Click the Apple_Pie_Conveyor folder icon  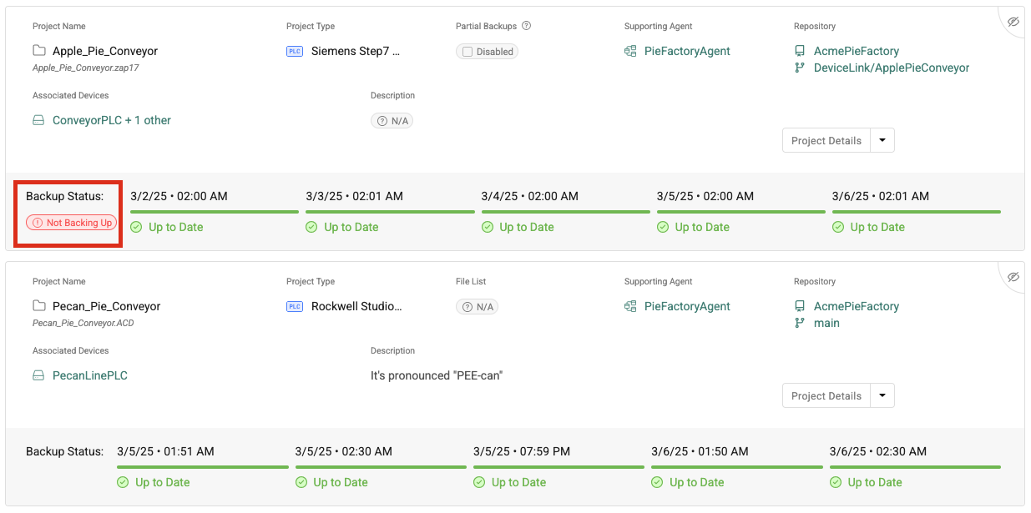tap(39, 51)
